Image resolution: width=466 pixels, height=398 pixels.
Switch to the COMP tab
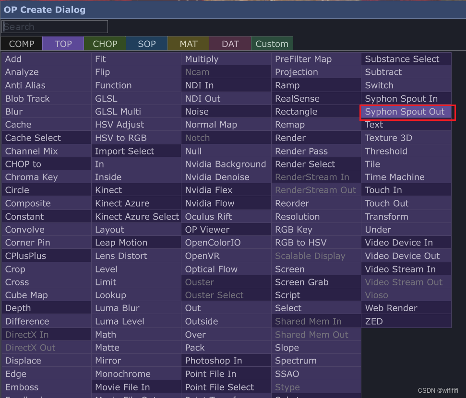(22, 43)
